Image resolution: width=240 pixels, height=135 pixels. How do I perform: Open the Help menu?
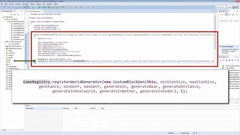click(x=56, y=4)
